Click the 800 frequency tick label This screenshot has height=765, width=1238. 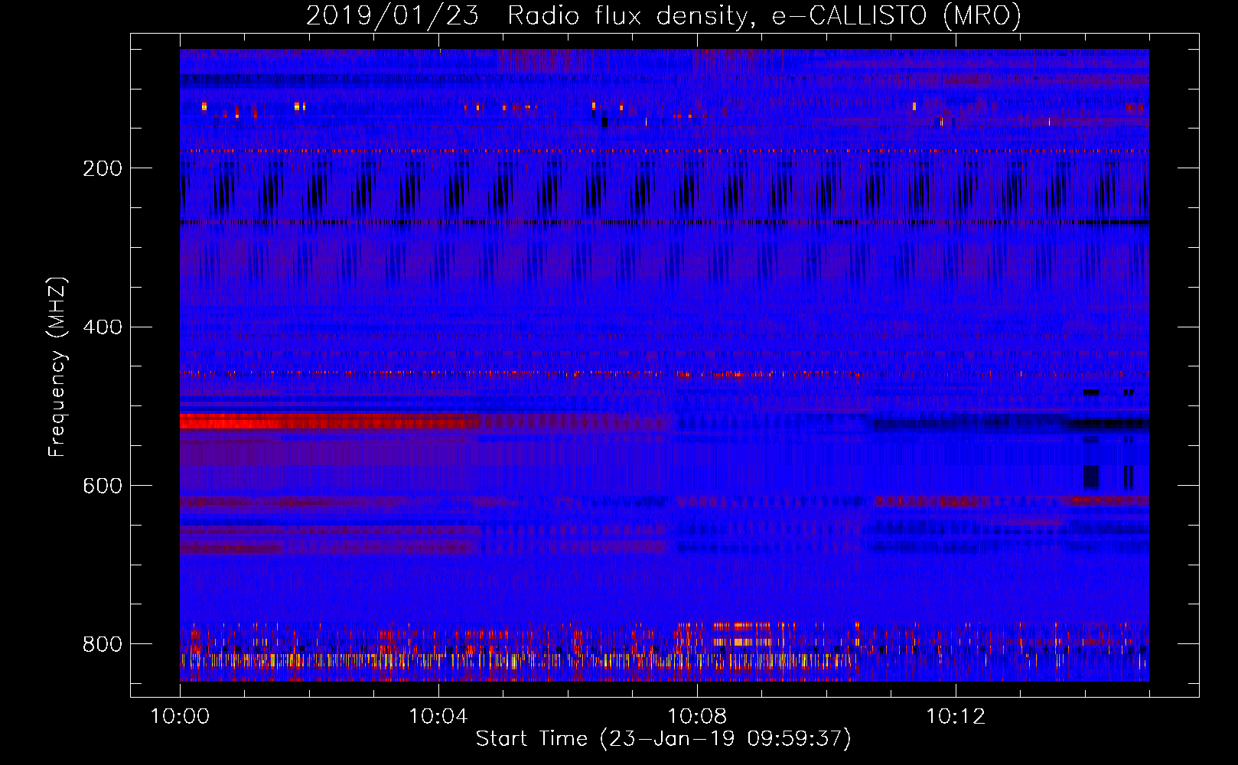[103, 644]
